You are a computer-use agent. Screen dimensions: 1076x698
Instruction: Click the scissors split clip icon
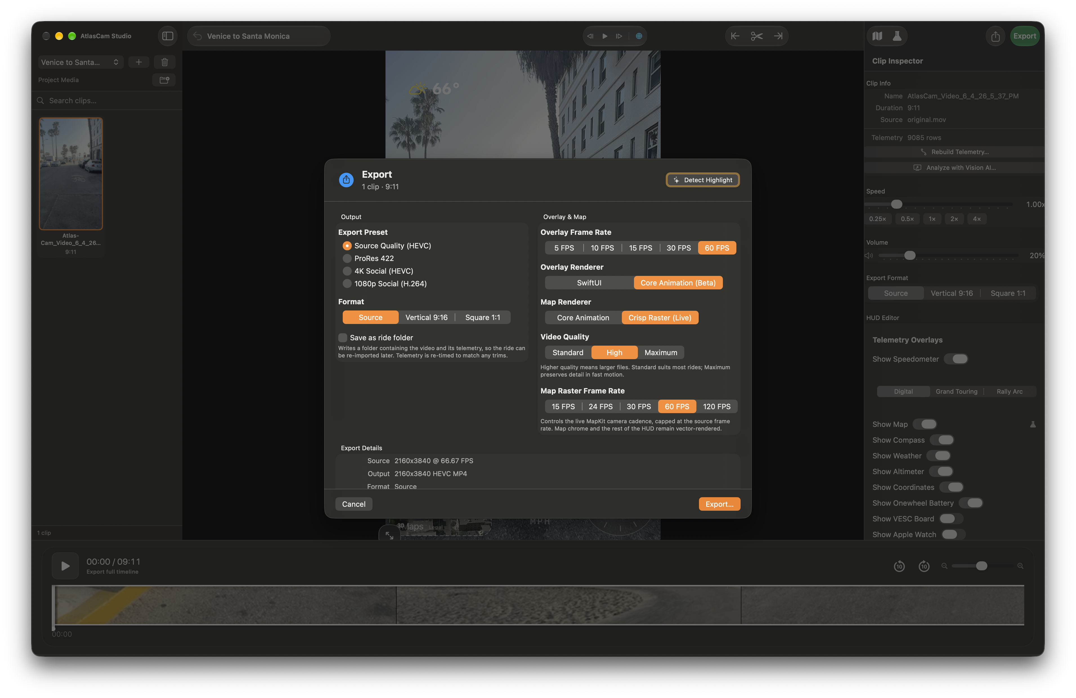[x=757, y=36]
